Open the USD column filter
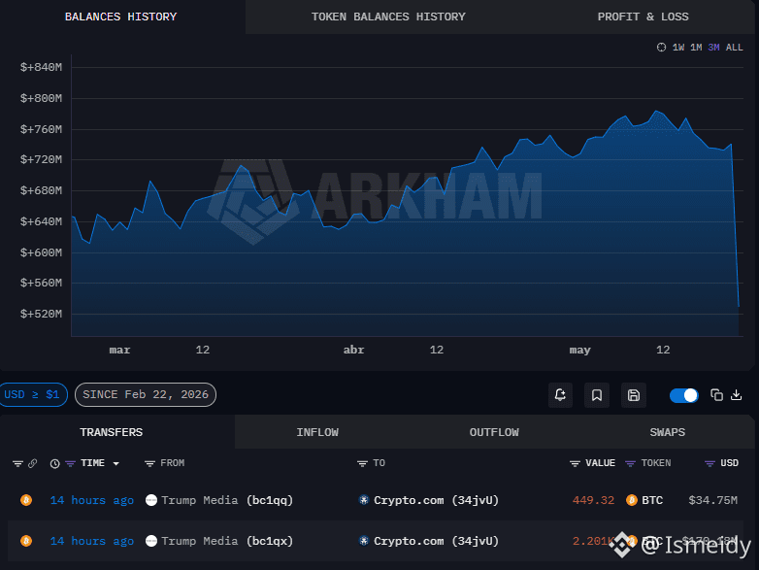 (709, 464)
